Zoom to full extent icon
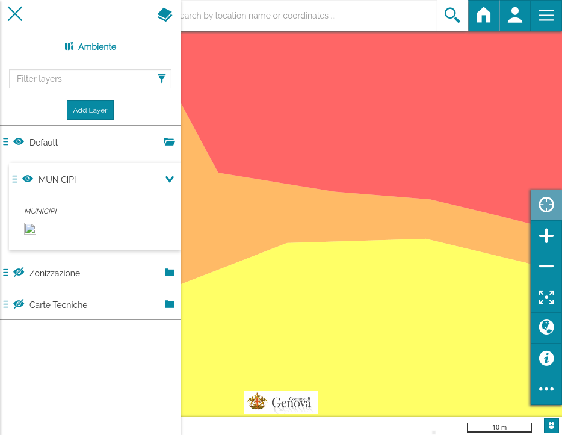This screenshot has height=435, width=562. [x=546, y=297]
